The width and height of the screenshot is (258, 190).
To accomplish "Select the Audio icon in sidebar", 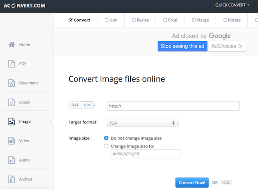I will (12, 160).
